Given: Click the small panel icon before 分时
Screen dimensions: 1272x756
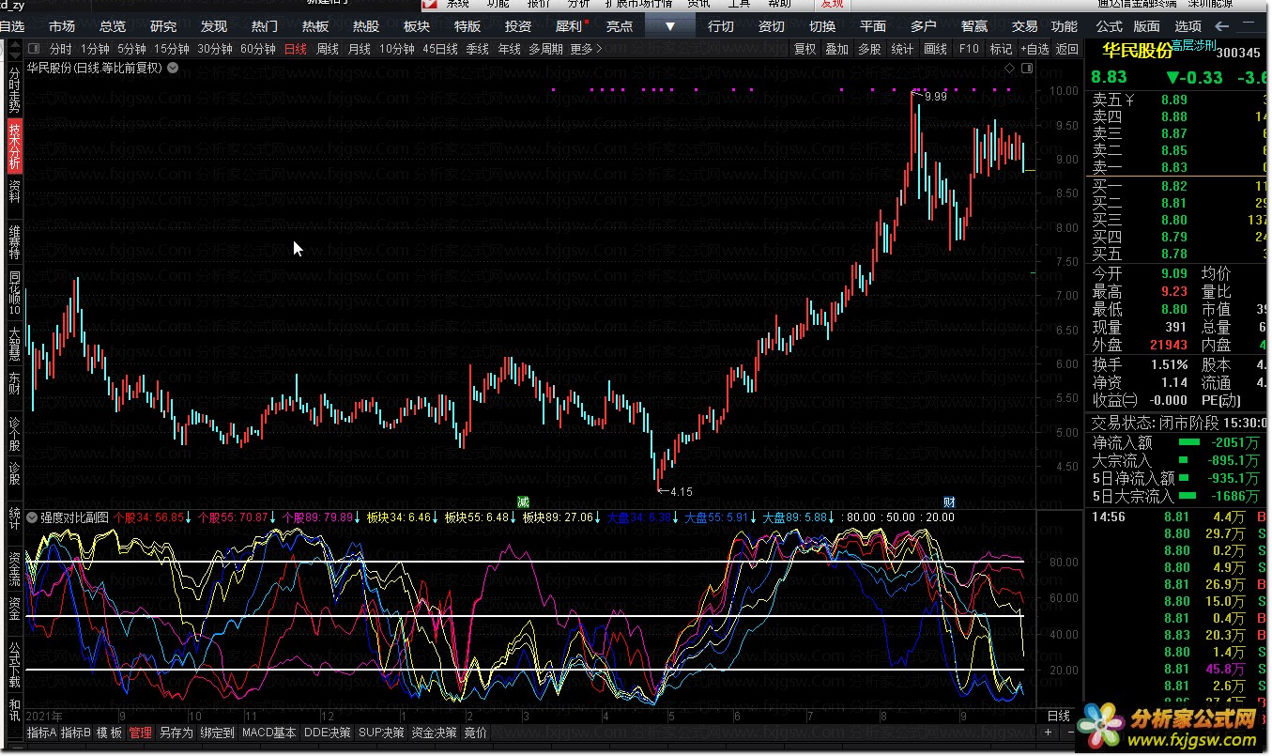Looking at the screenshot, I should pos(34,49).
